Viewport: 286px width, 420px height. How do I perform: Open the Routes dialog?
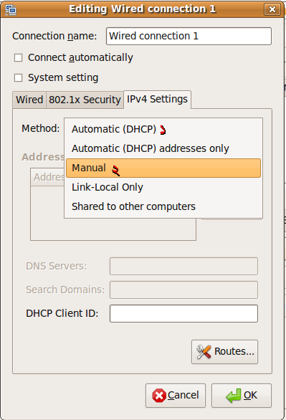tap(224, 352)
